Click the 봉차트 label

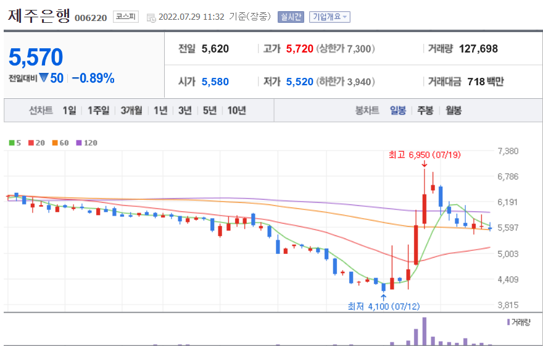[x=367, y=110]
